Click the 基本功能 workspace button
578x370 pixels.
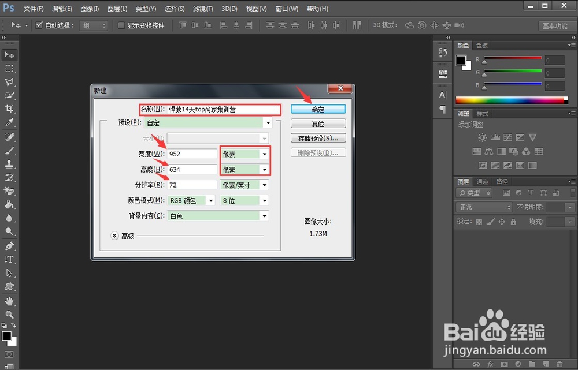(554, 26)
